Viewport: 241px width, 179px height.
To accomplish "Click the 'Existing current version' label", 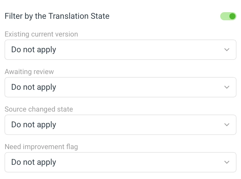I will click(41, 34).
